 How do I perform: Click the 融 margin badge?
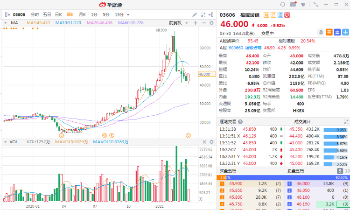click(266, 15)
